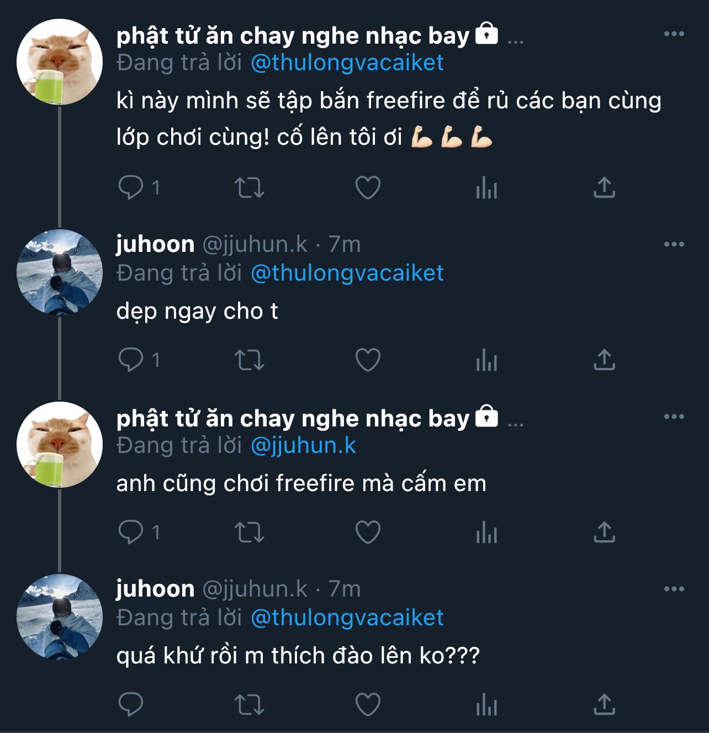Open more options on first tweet
Viewport: 709px width, 733px height.
pyautogui.click(x=674, y=34)
